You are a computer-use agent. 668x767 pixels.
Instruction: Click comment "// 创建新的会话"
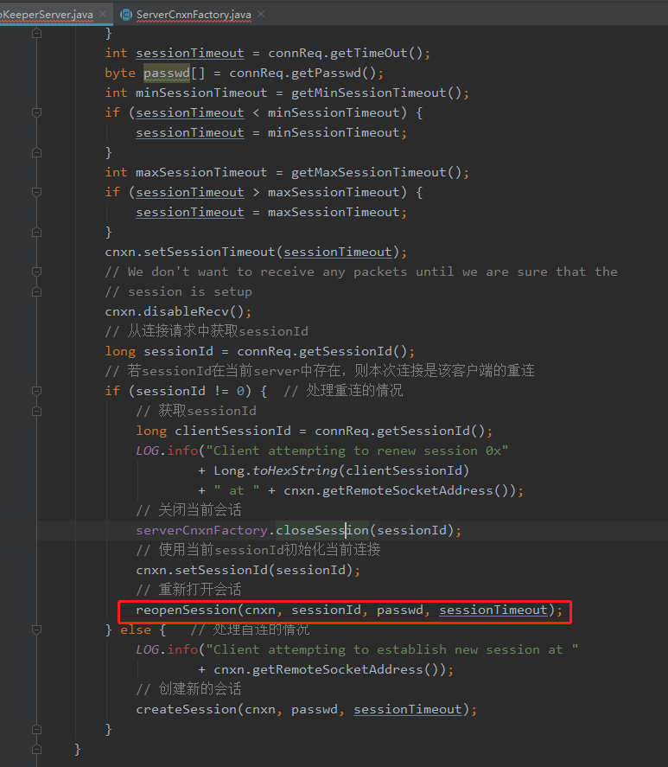tap(188, 689)
